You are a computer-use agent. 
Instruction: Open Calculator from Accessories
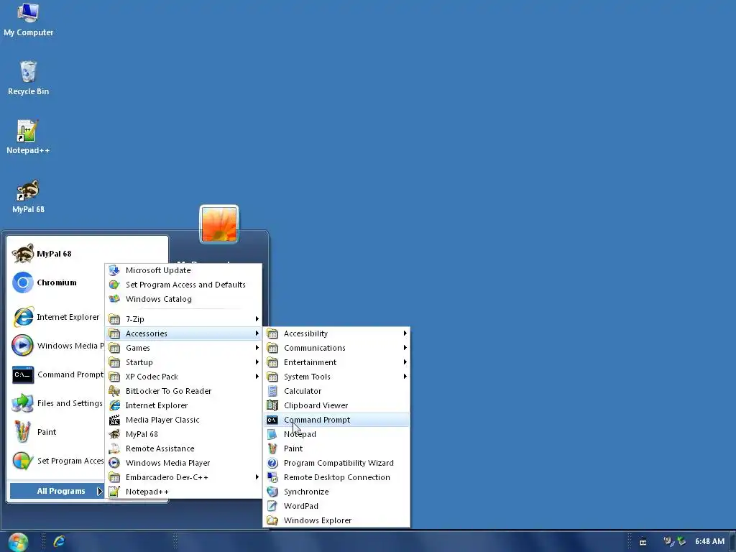tap(336, 391)
